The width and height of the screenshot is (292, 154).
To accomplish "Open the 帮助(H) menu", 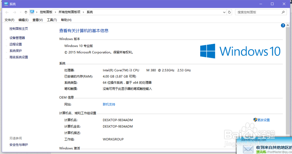I will 66,20.
